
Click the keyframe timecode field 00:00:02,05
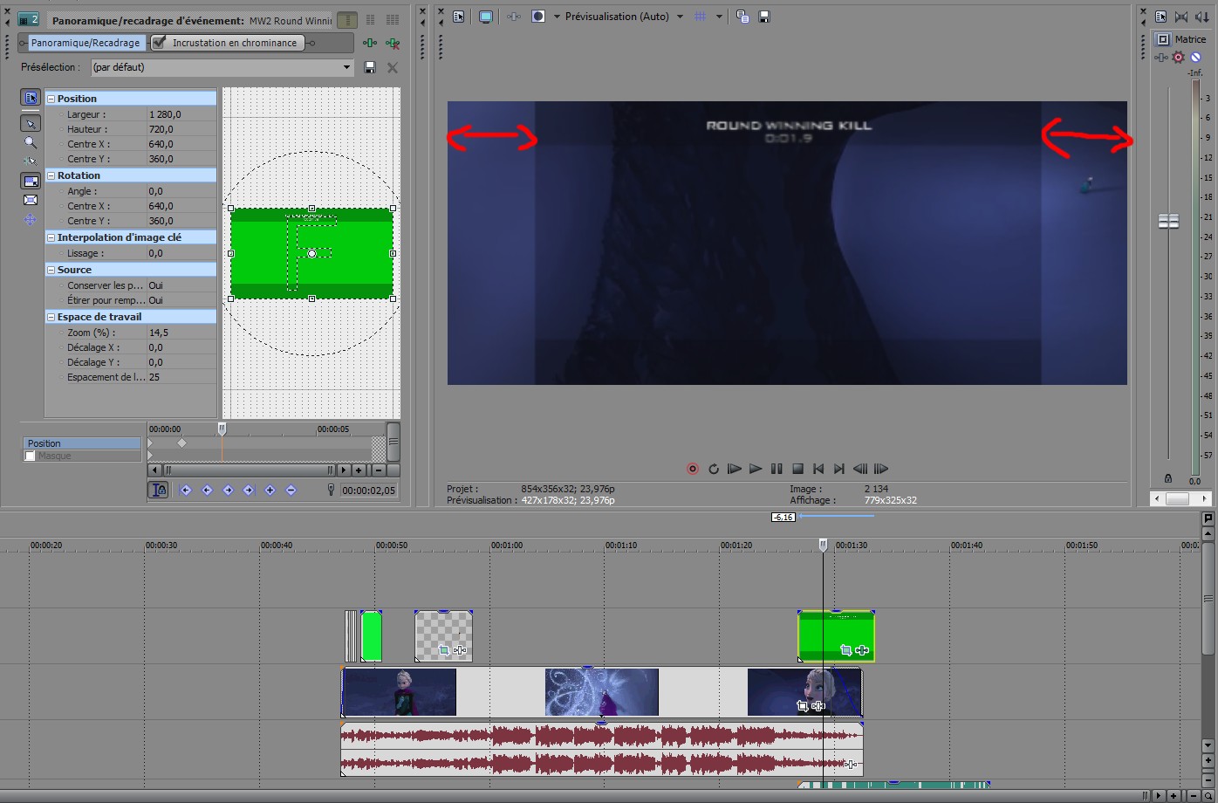tap(368, 491)
